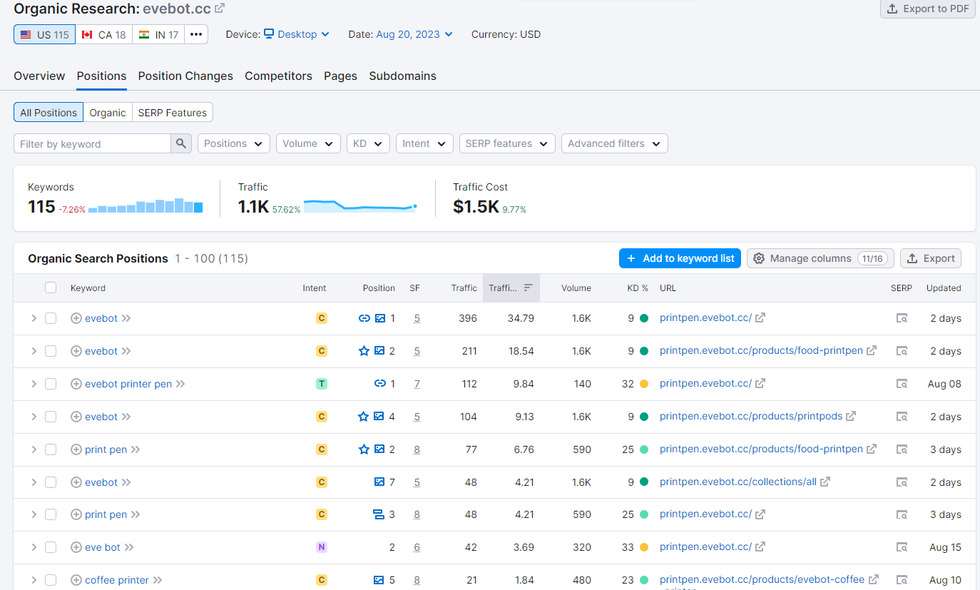980x590 pixels.
Task: Open external link icon for collections/all URL
Action: [x=825, y=482]
